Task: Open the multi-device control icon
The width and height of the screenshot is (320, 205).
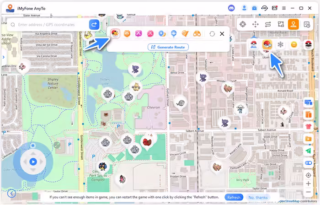Action: pos(309,102)
